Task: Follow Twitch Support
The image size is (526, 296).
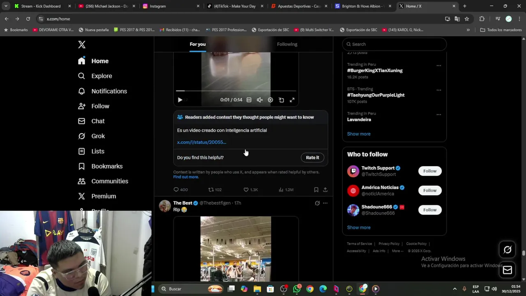Action: pyautogui.click(x=430, y=171)
